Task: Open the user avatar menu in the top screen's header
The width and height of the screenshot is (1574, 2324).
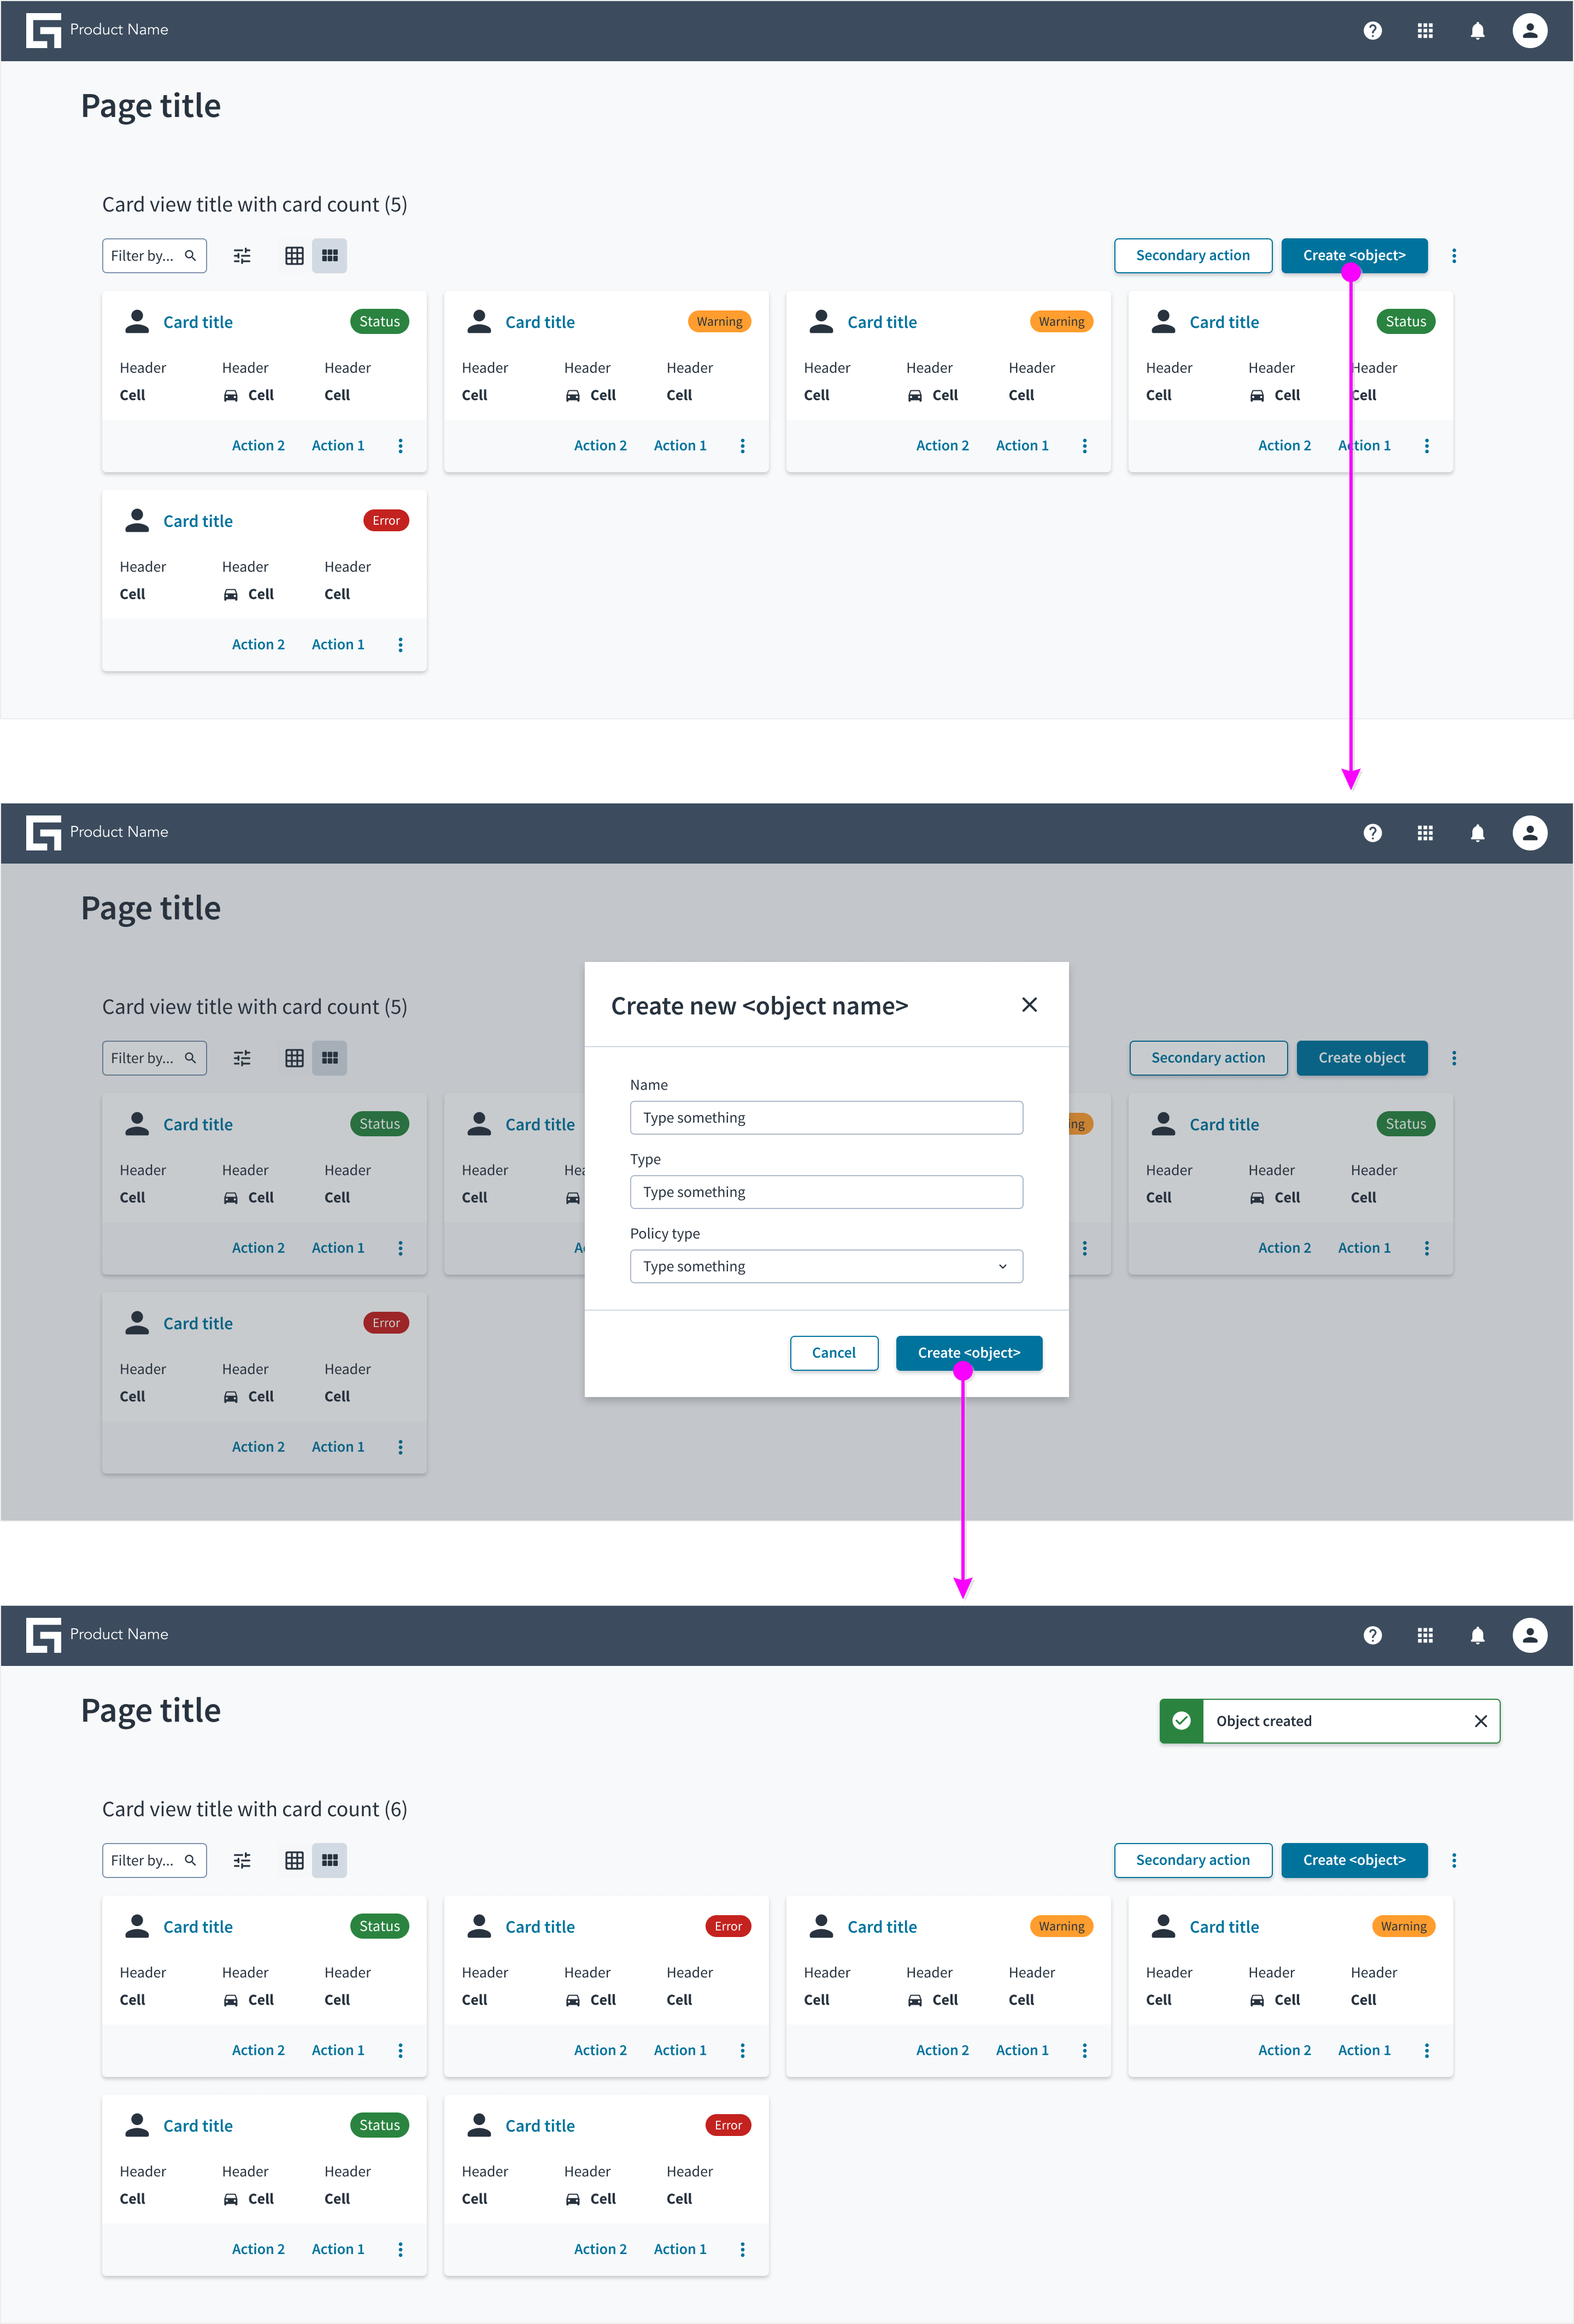Action: coord(1529,31)
